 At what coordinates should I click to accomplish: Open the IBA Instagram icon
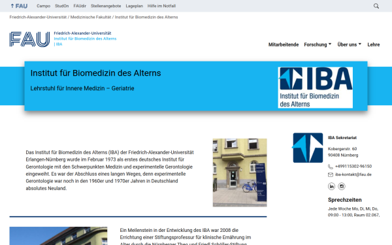(x=342, y=186)
